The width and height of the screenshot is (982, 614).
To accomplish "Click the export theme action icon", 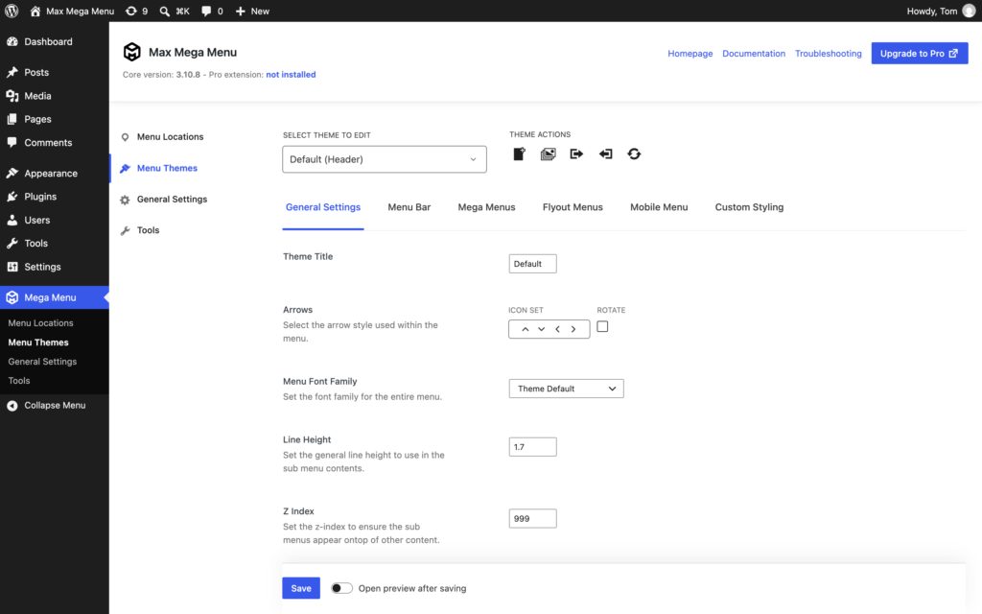I will pos(576,154).
